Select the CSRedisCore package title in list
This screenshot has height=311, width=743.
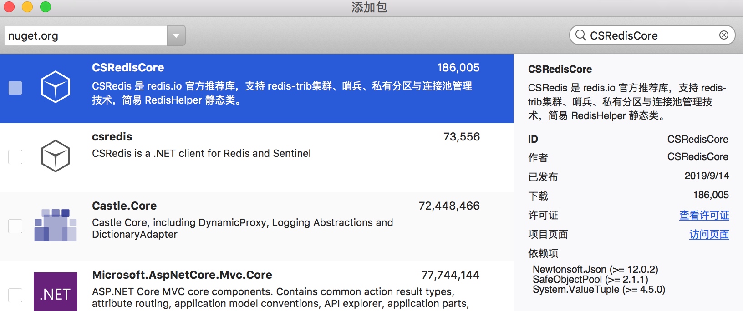tap(128, 68)
